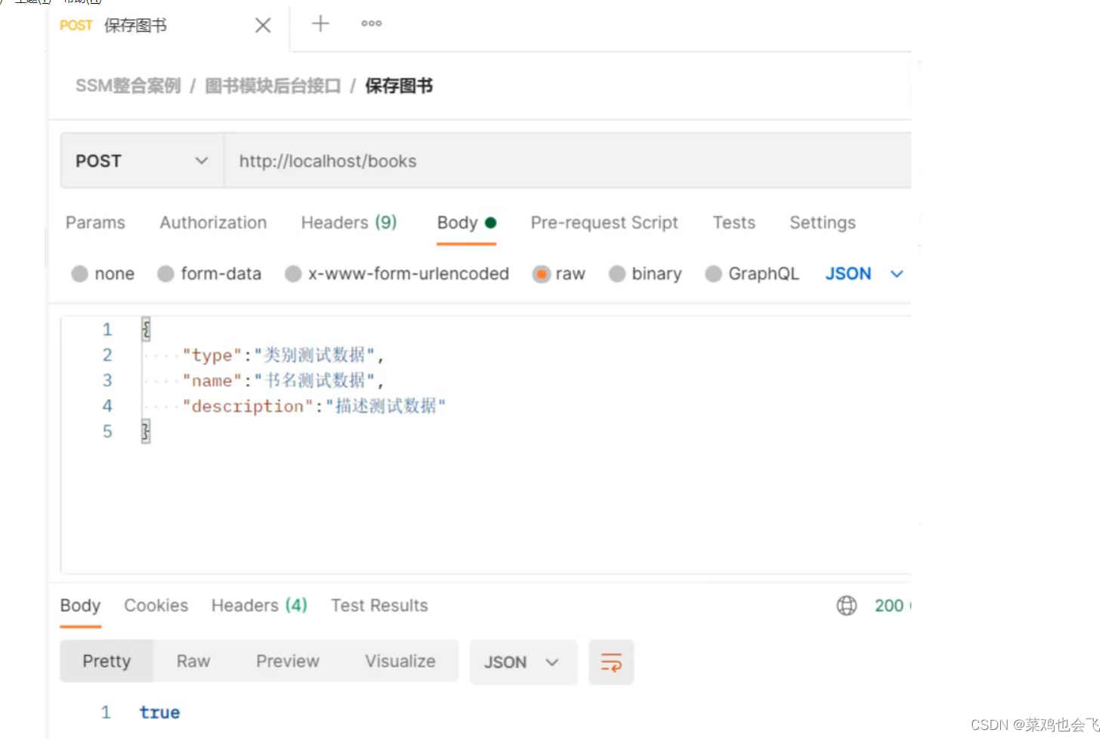This screenshot has height=739, width=1112.
Task: Click the "type" line in body editor
Action: click(x=283, y=355)
